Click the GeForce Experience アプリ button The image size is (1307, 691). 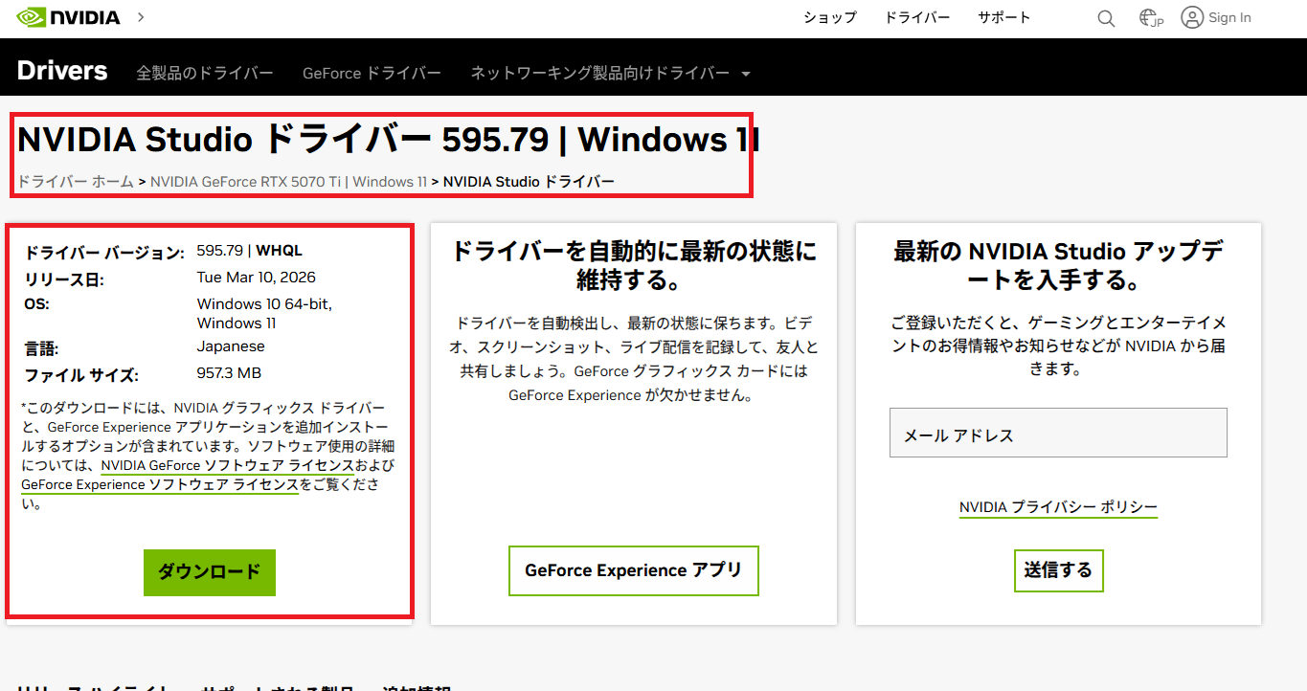633,570
